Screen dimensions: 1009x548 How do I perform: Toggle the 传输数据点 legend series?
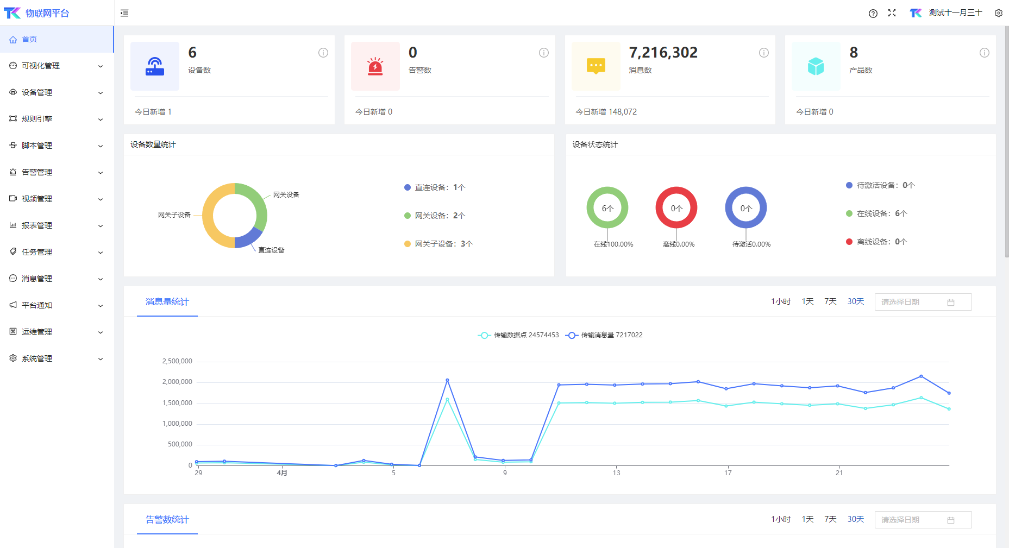coord(518,335)
